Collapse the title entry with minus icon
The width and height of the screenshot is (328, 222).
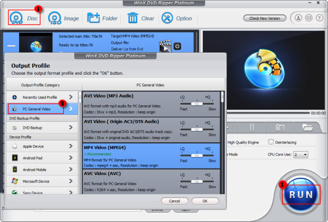(11, 46)
